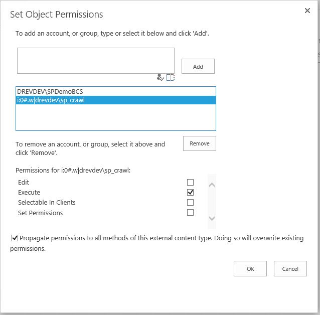Confirm with the OK button
The width and height of the screenshot is (320, 315).
click(250, 269)
